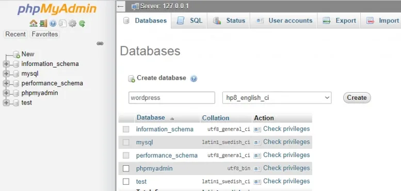Click New in the navigation tree
Viewport: 401px width, 191px height.
point(28,54)
